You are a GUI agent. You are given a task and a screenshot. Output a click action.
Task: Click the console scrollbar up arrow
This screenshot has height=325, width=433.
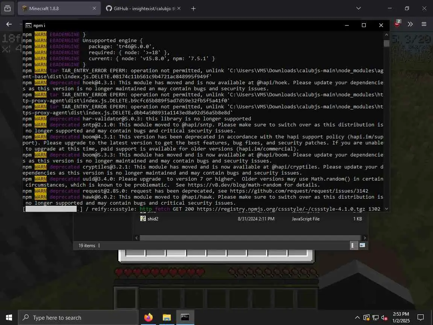tap(386, 35)
